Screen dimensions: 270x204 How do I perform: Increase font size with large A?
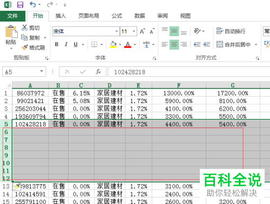coord(143,31)
